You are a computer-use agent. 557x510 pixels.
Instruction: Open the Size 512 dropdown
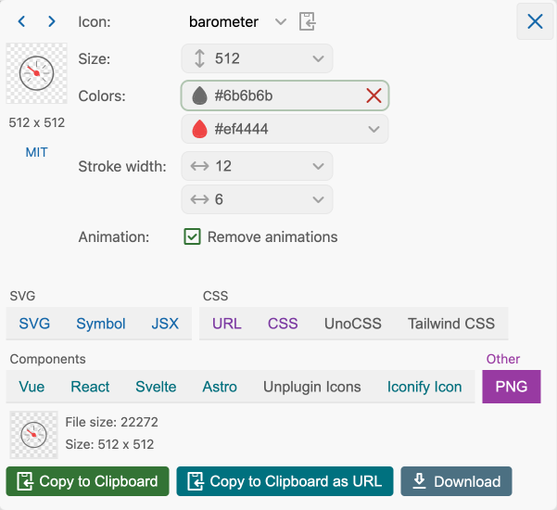pos(318,58)
